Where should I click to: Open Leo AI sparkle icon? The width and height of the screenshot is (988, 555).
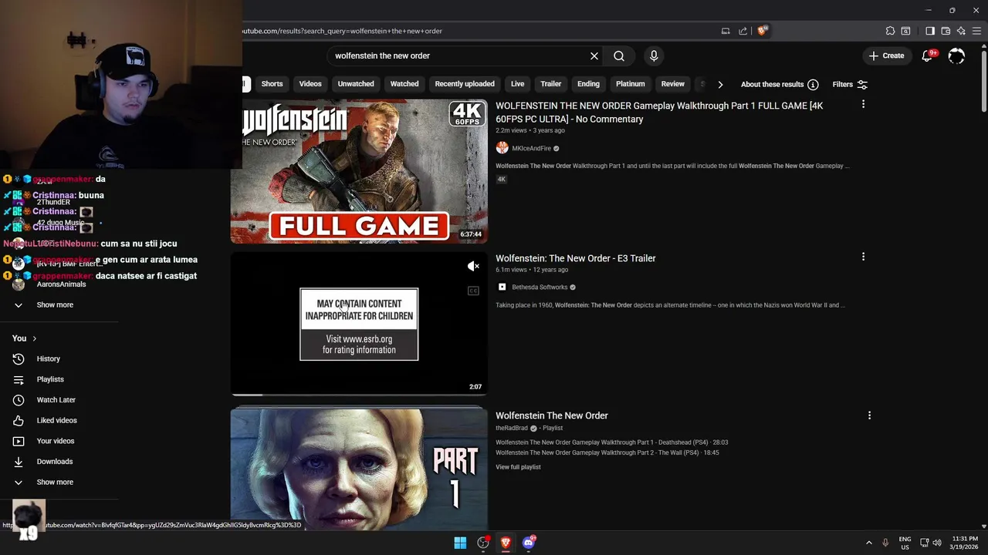click(x=961, y=31)
